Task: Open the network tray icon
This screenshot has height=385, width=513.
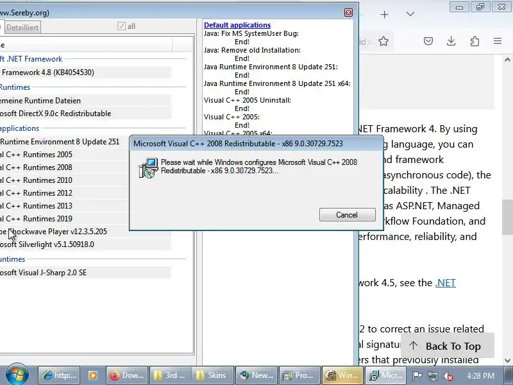Action: (x=433, y=376)
